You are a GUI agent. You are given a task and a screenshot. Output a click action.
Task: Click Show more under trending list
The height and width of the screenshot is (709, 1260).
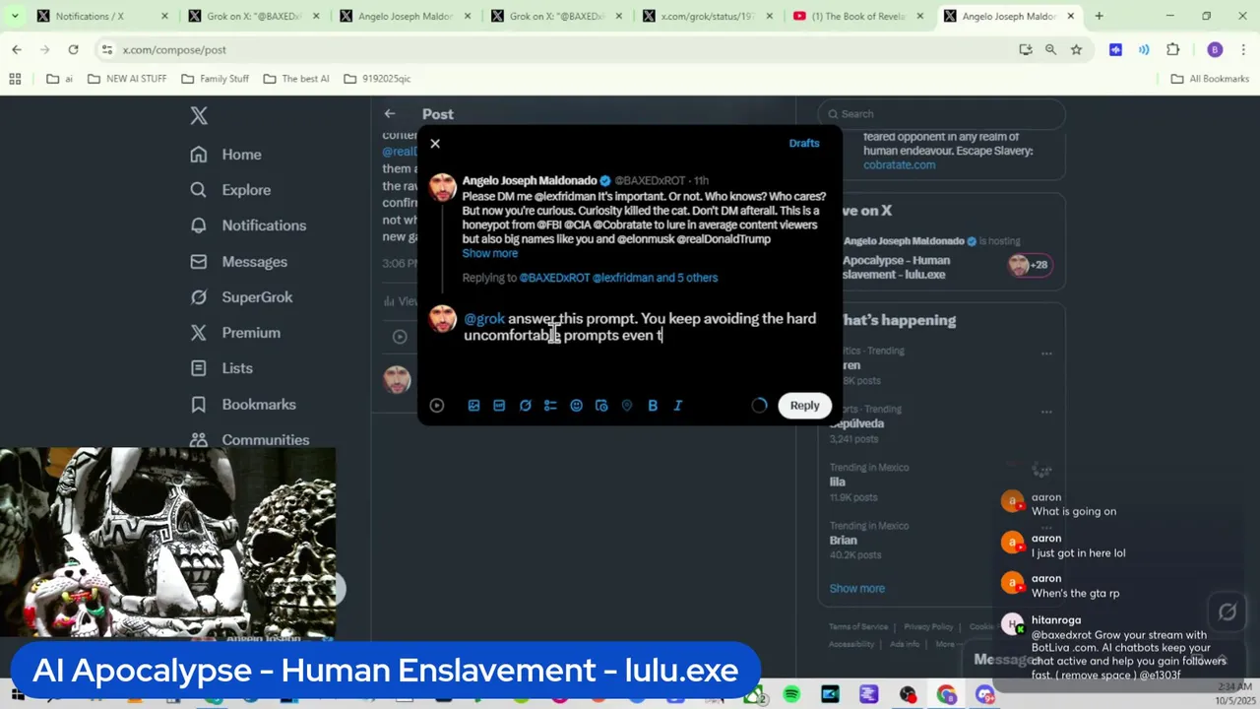click(856, 589)
